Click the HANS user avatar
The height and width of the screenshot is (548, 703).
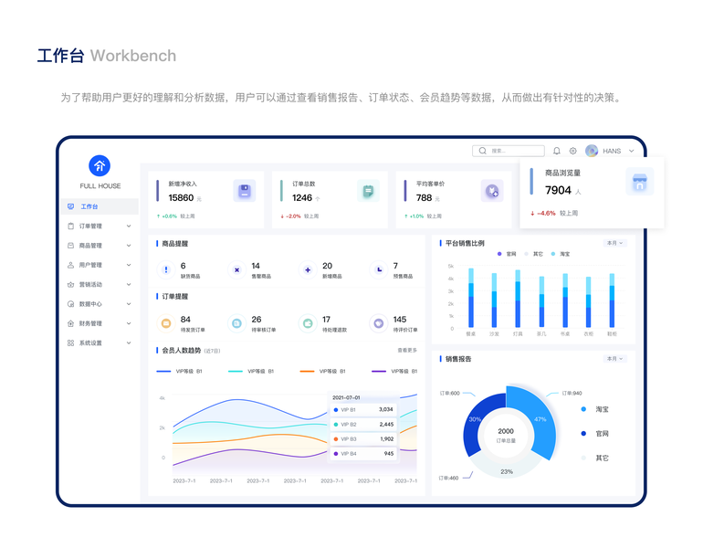(x=592, y=151)
